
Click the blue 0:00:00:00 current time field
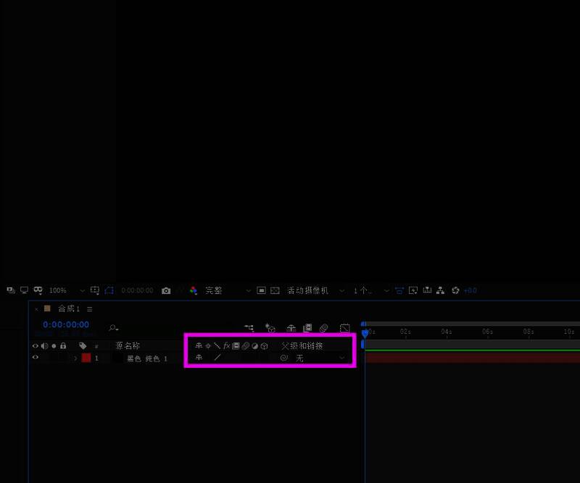pos(66,325)
